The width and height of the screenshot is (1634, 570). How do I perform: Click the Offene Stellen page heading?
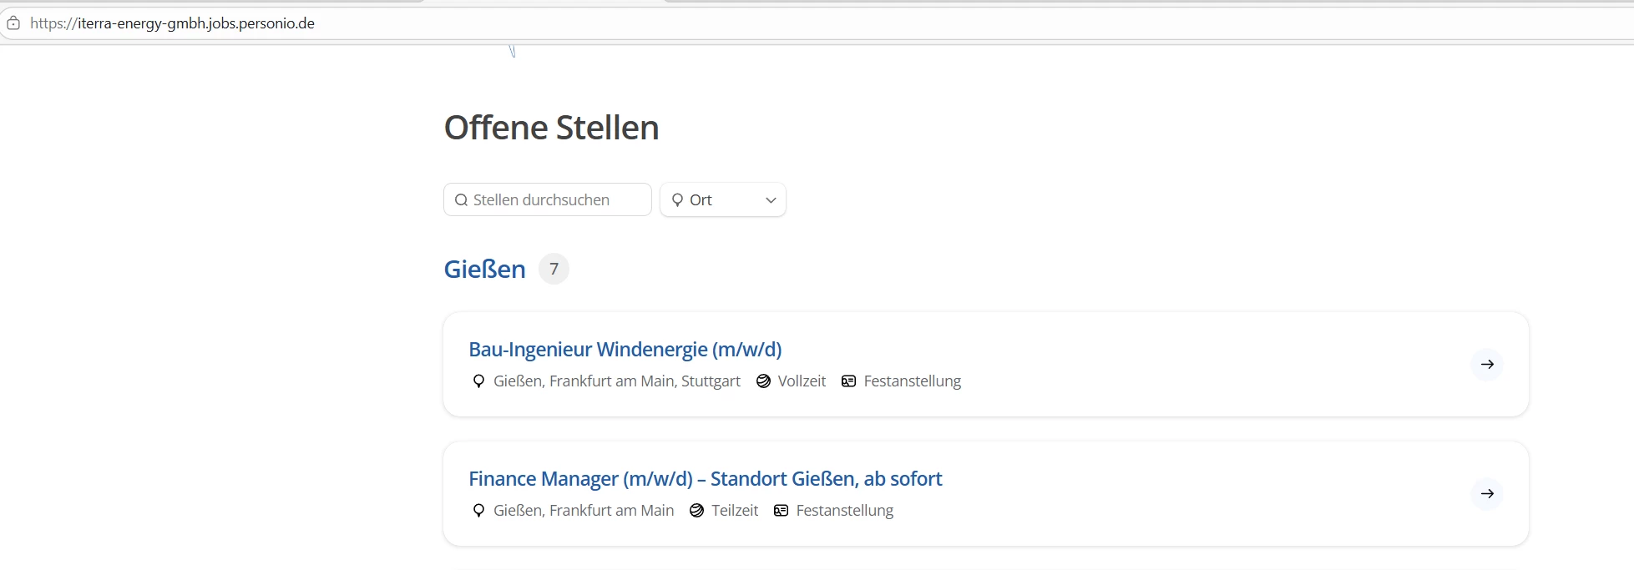click(551, 128)
